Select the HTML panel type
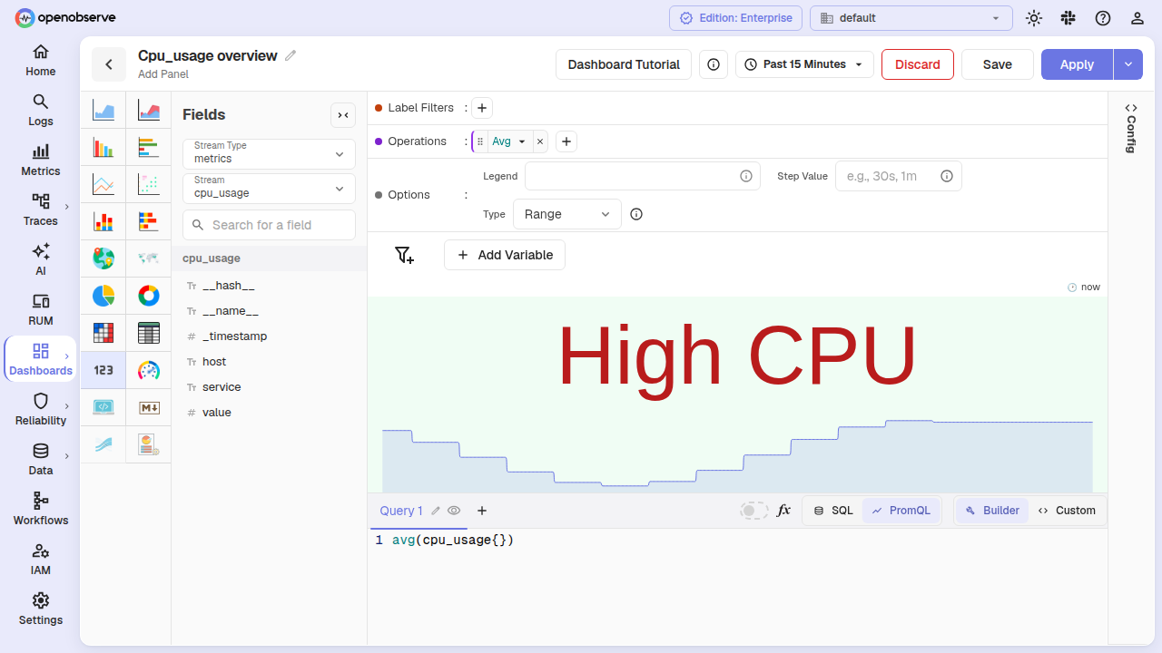1162x653 pixels. pyautogui.click(x=103, y=407)
